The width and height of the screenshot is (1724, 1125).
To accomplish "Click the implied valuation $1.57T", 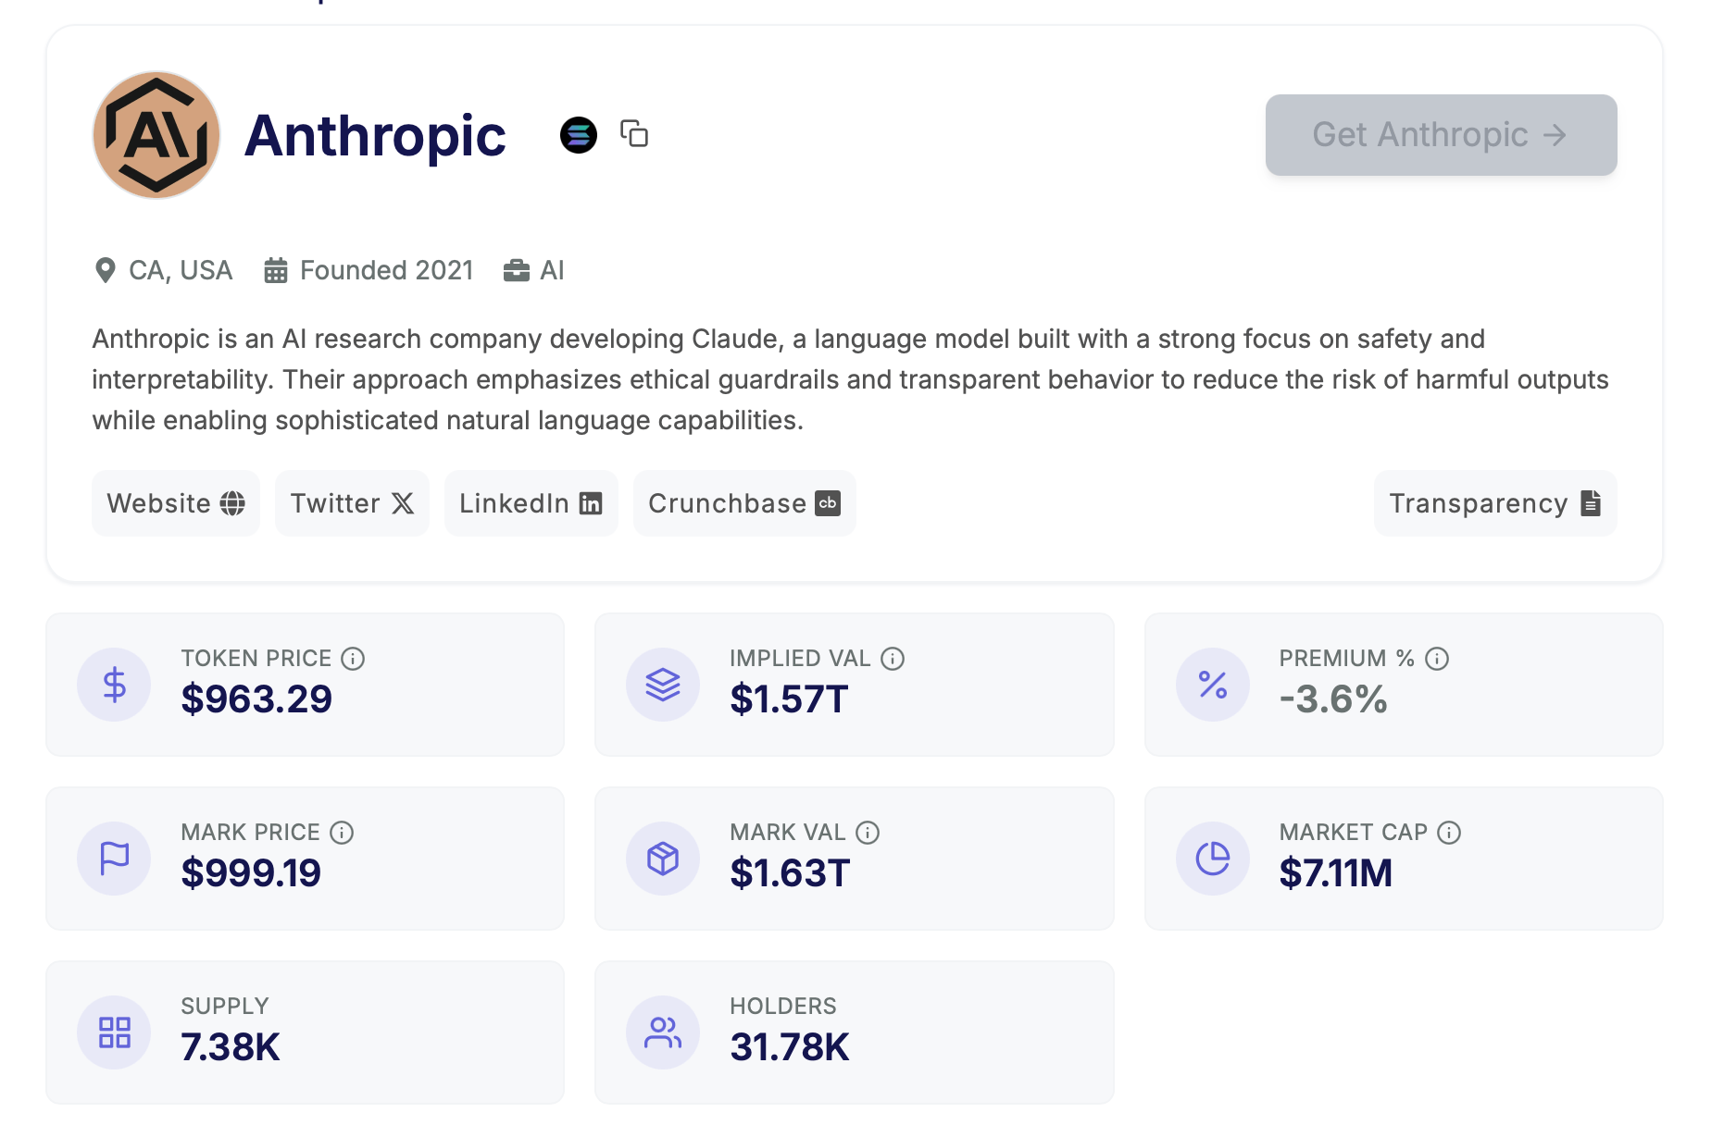I will [x=789, y=698].
